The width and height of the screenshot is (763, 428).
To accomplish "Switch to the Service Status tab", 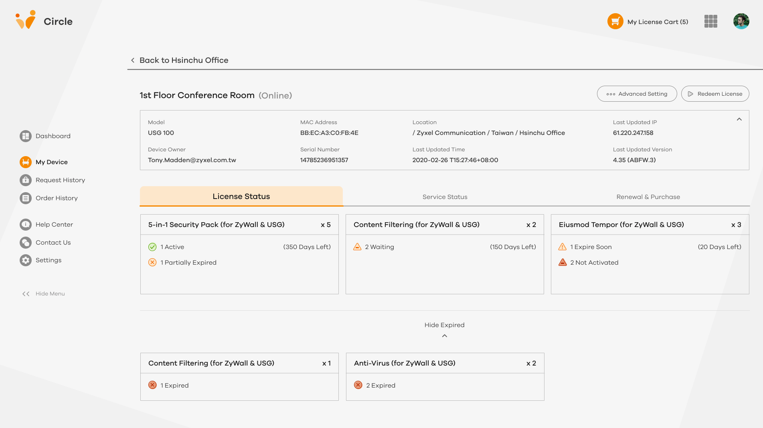I will click(x=445, y=197).
